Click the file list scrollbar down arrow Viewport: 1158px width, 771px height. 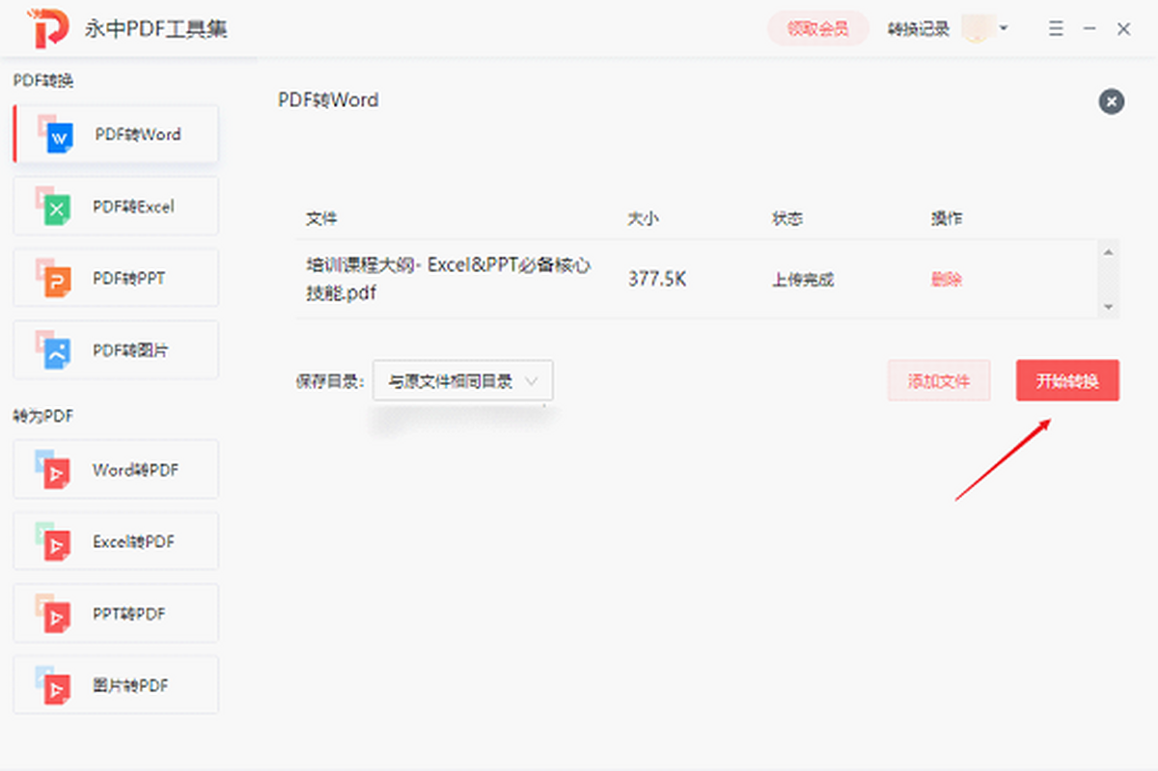(1109, 307)
